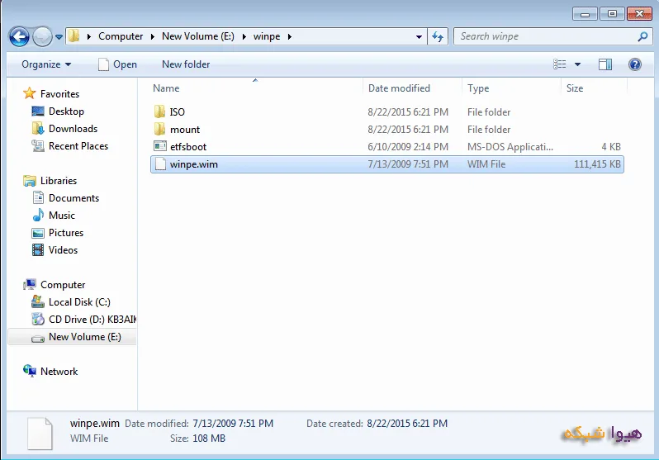Open Network in navigation pane
The height and width of the screenshot is (460, 659).
59,372
